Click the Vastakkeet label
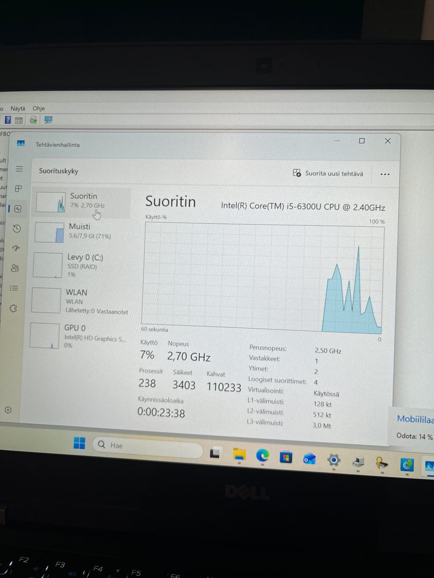This screenshot has width=434, height=578. click(x=264, y=359)
